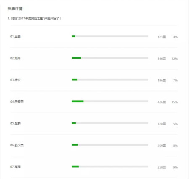Click the 2017年度笑脸之星 question title
The image size is (189, 179).
[34, 18]
